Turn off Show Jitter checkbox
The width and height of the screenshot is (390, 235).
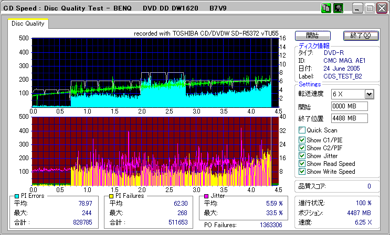[x=302, y=155]
